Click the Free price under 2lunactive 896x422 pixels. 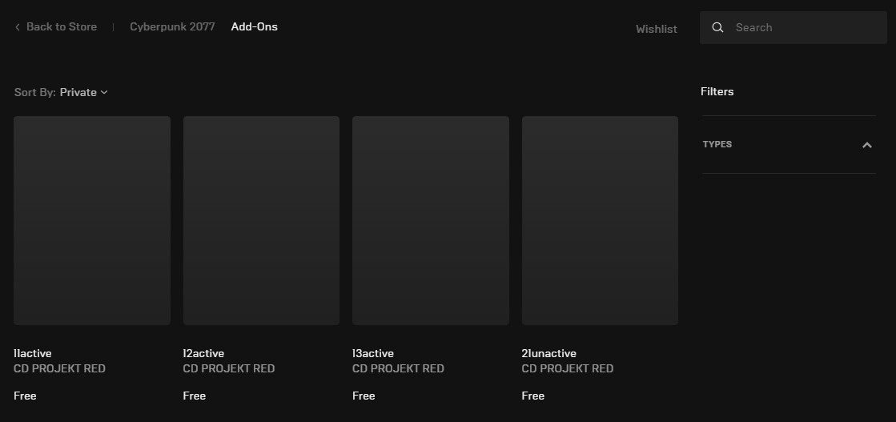coord(533,396)
